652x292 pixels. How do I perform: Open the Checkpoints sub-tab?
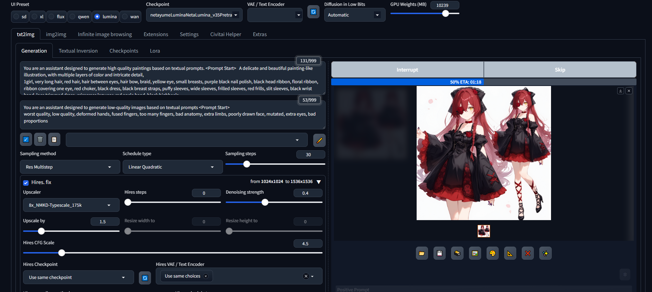124,51
